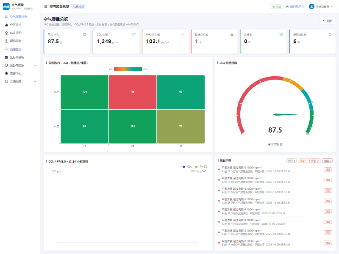Toggle the PM2.5 series in chart legend
Image resolution: width=339 pixels, height=254 pixels.
click(200, 167)
